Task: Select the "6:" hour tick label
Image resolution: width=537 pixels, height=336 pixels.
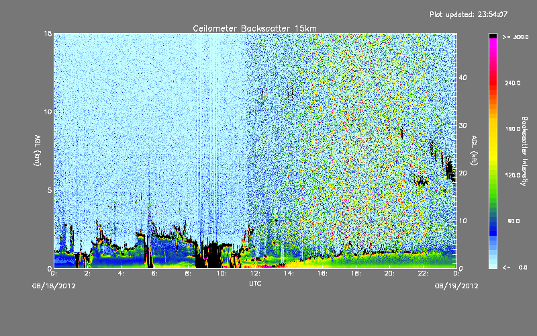Action: [154, 274]
